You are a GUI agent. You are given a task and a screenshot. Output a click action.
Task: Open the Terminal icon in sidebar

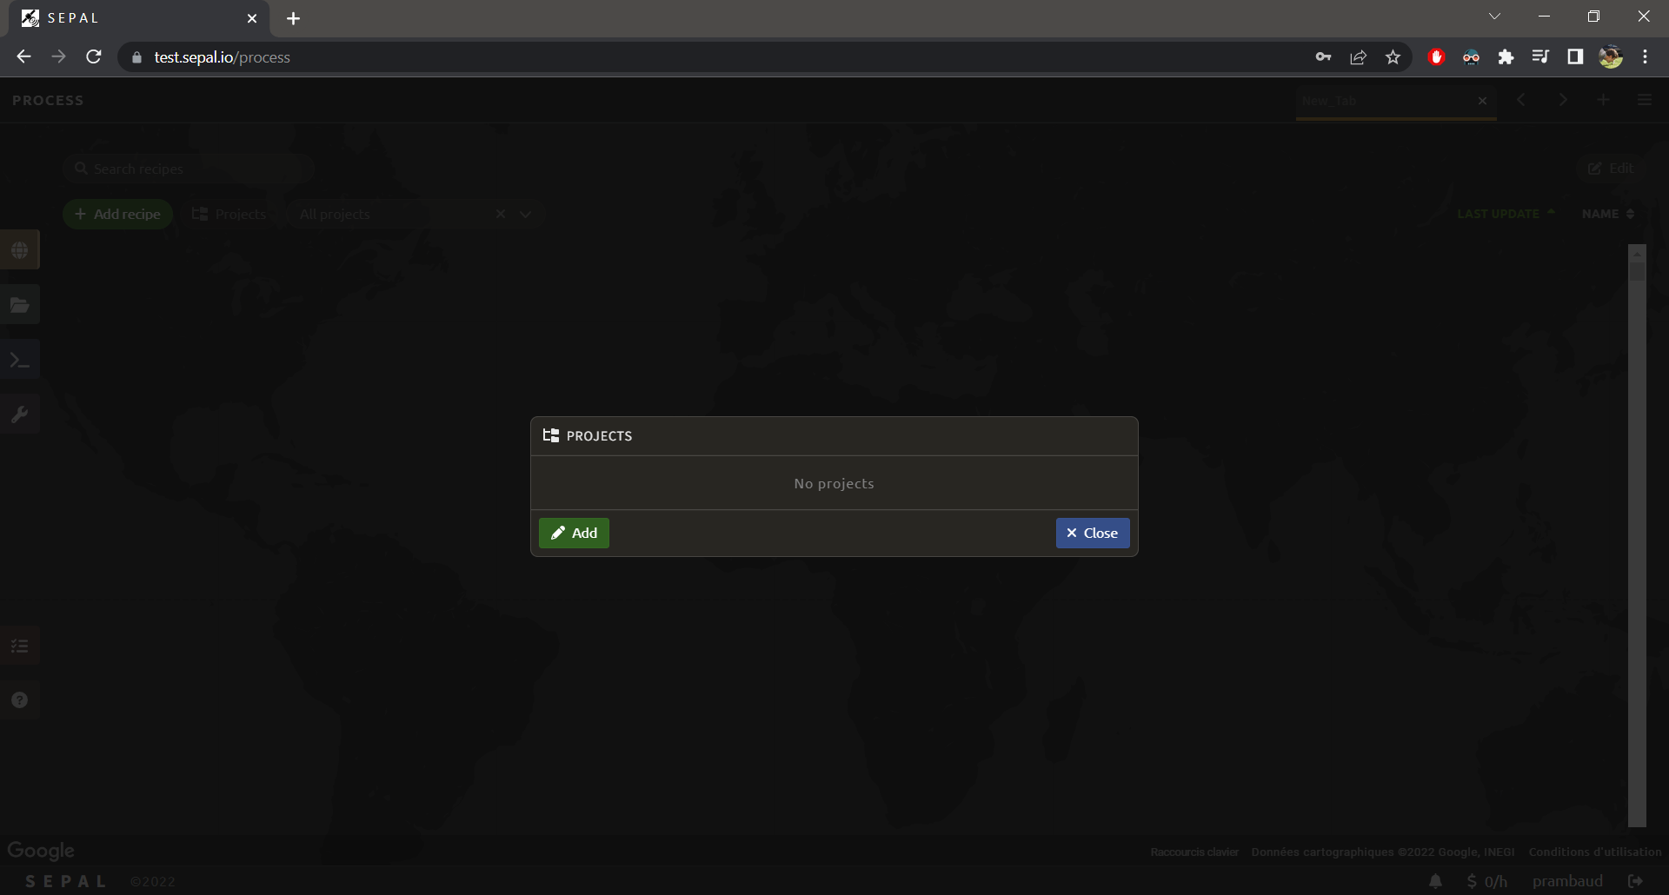[20, 360]
